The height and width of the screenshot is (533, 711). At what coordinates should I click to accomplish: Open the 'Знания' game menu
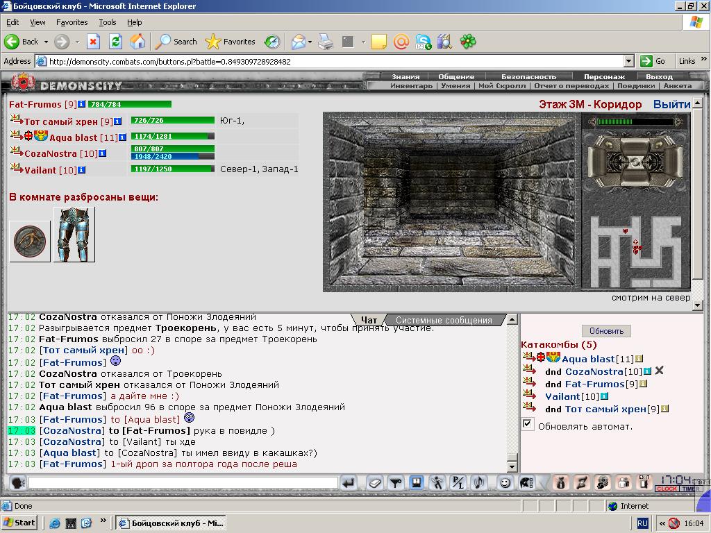(x=405, y=76)
